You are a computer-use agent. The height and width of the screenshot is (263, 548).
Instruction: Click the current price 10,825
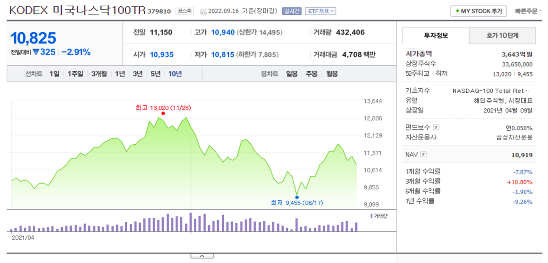33,38
